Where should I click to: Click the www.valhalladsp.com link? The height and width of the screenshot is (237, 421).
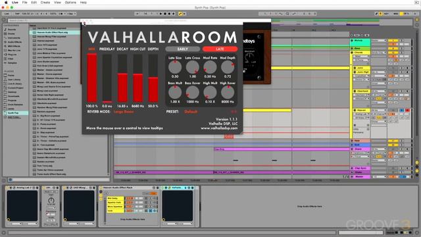pyautogui.click(x=219, y=128)
